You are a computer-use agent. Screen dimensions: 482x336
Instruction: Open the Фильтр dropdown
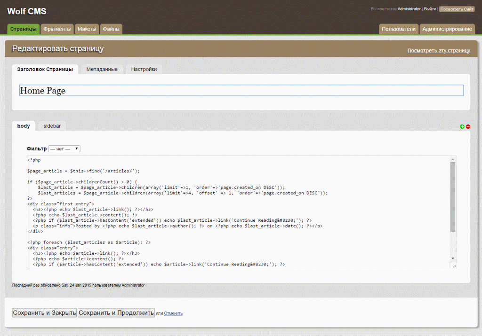64,148
